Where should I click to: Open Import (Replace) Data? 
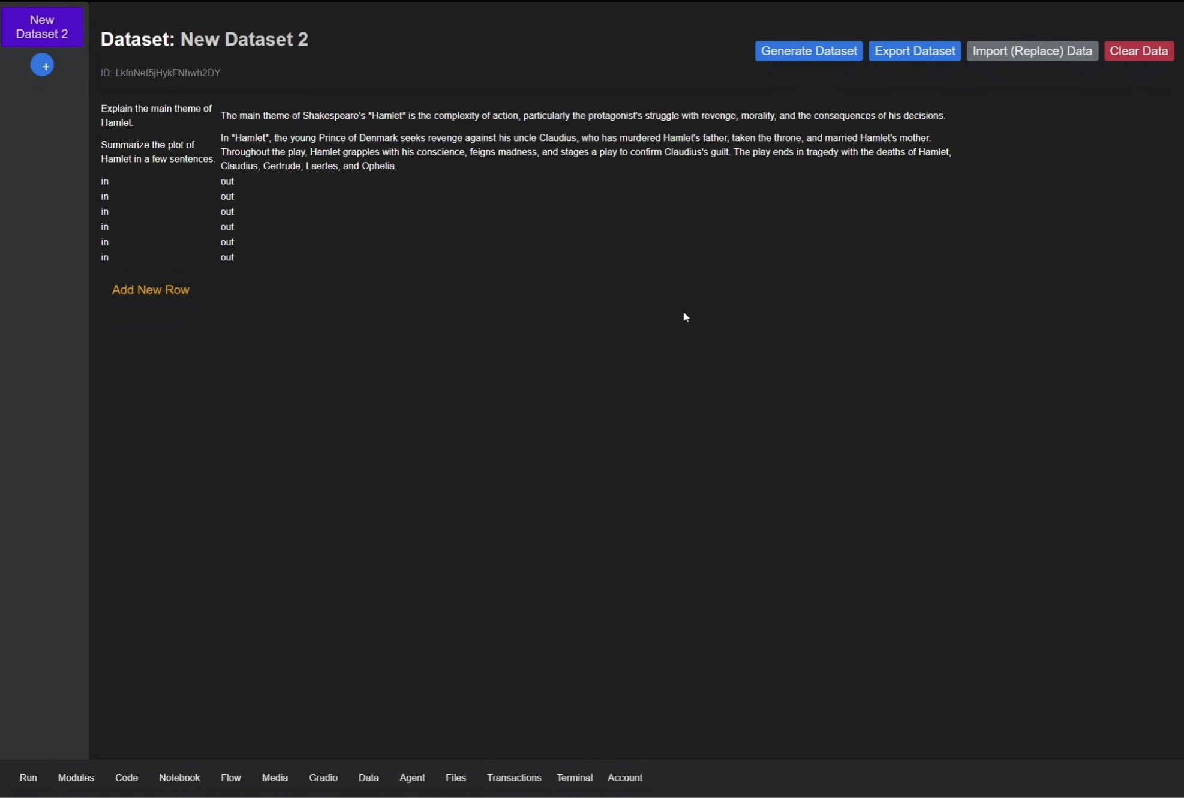[x=1032, y=51]
